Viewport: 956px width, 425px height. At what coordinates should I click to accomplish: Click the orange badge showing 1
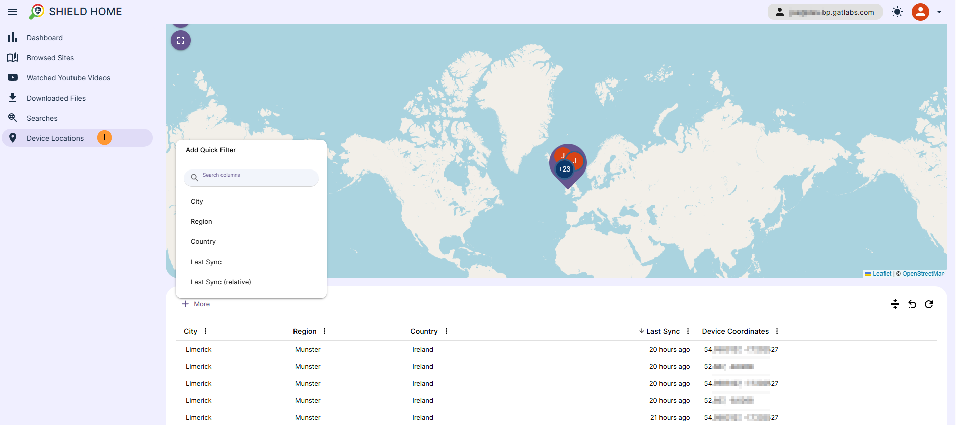pos(104,138)
